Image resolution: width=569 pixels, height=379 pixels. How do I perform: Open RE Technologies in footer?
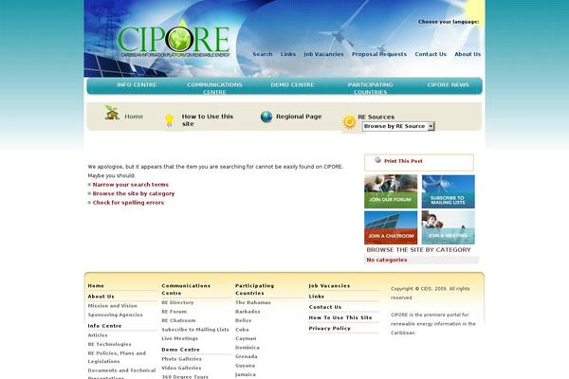[x=109, y=344]
